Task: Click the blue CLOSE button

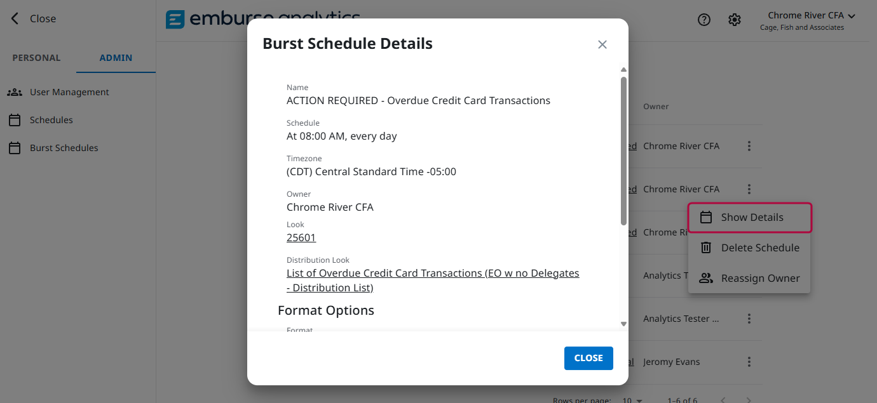Action: (x=588, y=358)
